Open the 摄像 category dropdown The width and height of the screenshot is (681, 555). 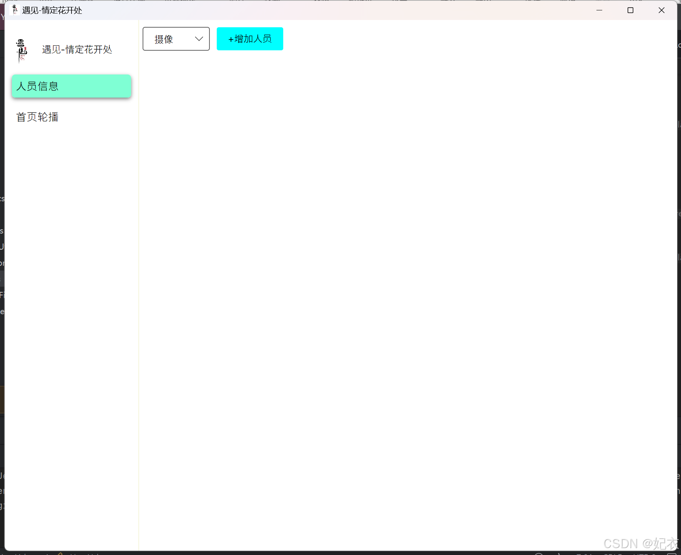click(x=176, y=39)
